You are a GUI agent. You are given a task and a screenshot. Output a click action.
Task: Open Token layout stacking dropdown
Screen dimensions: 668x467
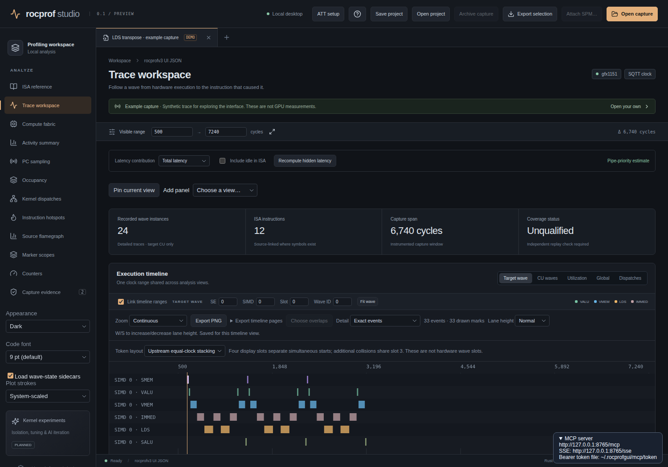(185, 351)
